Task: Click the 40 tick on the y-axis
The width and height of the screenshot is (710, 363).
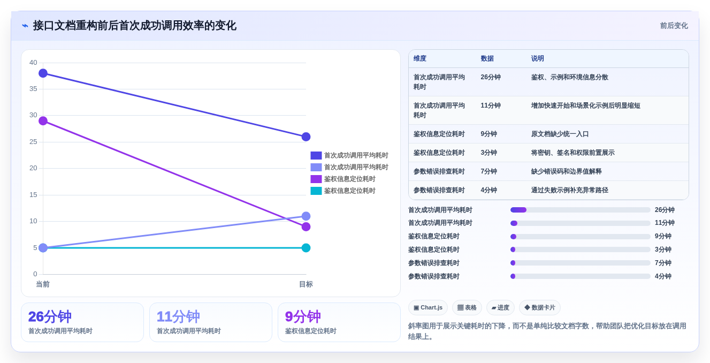Action: (33, 63)
